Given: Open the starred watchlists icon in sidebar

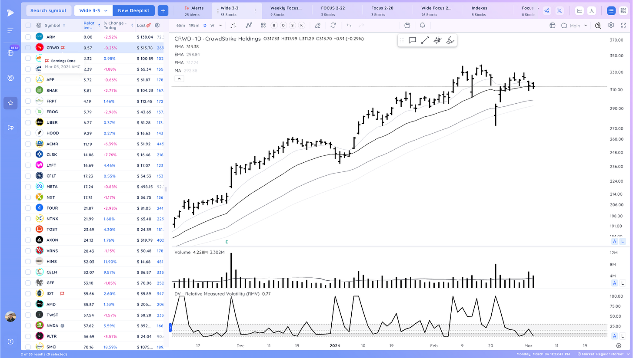Looking at the screenshot, I should click(x=10, y=103).
